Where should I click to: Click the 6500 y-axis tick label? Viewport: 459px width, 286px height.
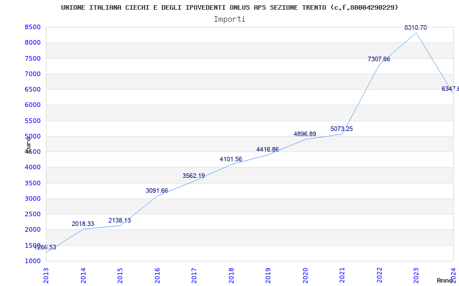(33, 89)
